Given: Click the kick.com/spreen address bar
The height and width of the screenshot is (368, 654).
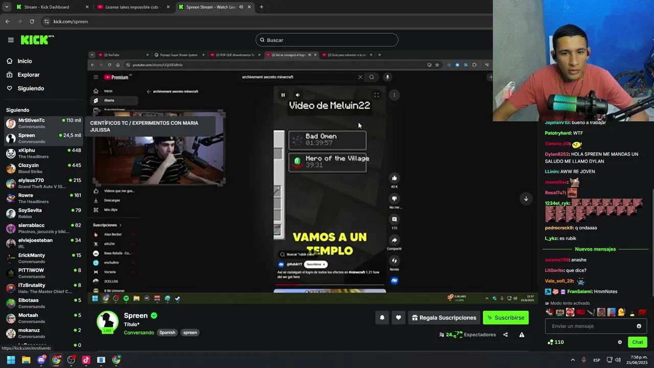Looking at the screenshot, I should pos(266,21).
